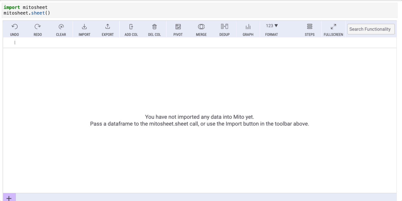Select the Add Col icon
This screenshot has width=402, height=201.
coord(131,26)
